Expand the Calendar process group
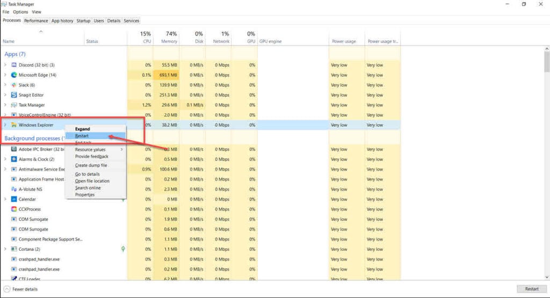550x298 pixels. pyautogui.click(x=5, y=199)
